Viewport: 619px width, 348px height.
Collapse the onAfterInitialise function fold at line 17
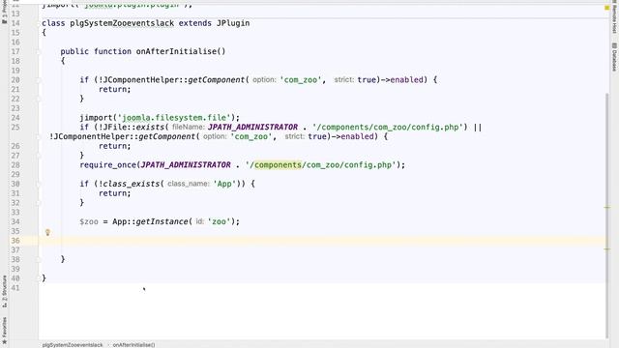tap(39, 51)
